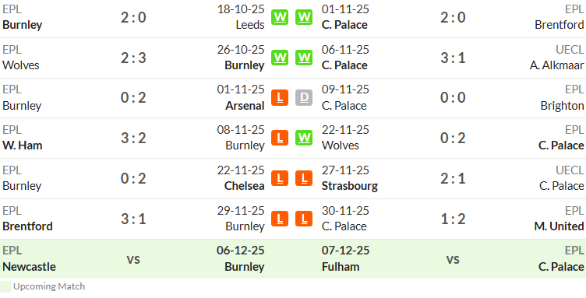This screenshot has height=298, width=586.
Task: Click the L badge for W. Ham match
Action: click(280, 138)
